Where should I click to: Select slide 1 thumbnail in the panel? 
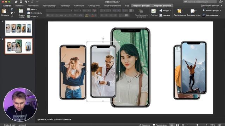pos(19,28)
